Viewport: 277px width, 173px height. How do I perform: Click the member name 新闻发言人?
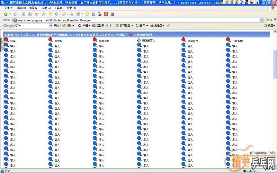[x=149, y=40]
